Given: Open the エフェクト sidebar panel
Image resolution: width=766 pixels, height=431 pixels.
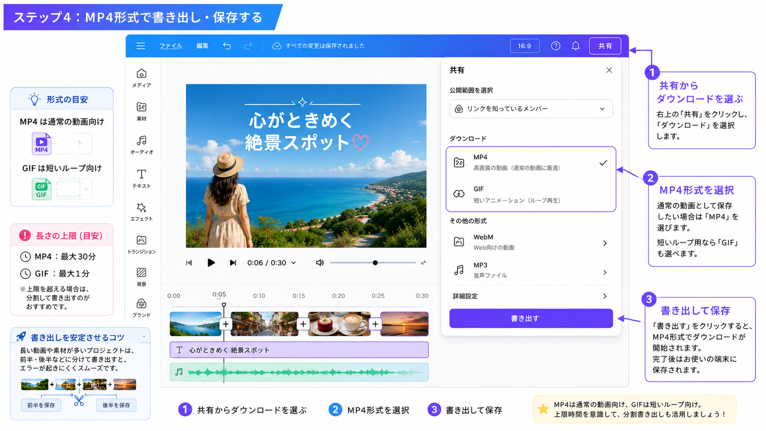Looking at the screenshot, I should [142, 212].
